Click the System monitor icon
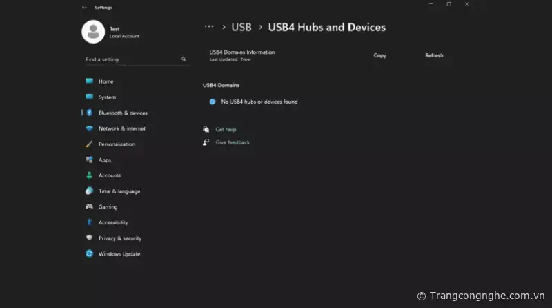 click(89, 97)
